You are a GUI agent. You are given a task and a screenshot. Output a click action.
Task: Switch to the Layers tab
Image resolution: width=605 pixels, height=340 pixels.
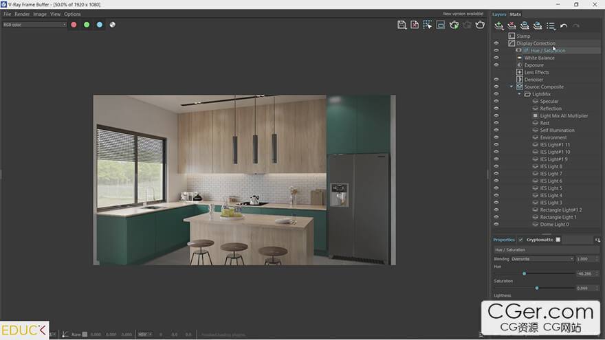[x=499, y=14]
